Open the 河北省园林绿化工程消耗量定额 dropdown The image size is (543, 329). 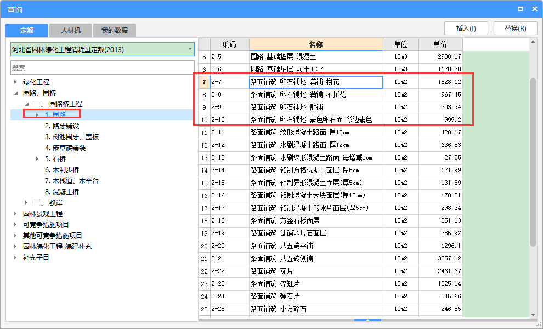[x=103, y=49]
